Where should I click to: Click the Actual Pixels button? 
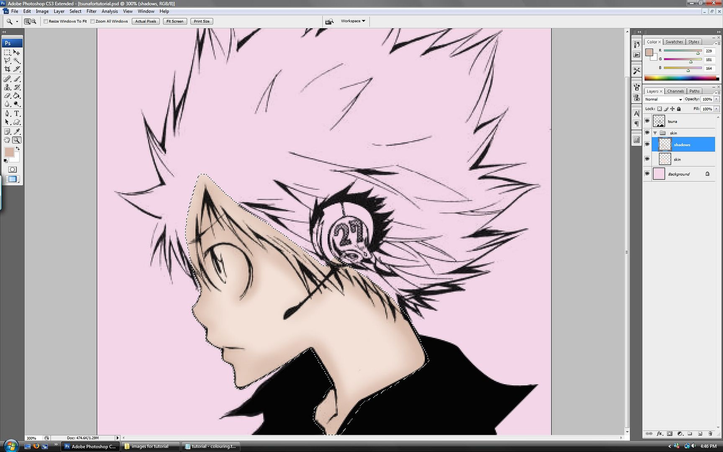[x=146, y=21]
